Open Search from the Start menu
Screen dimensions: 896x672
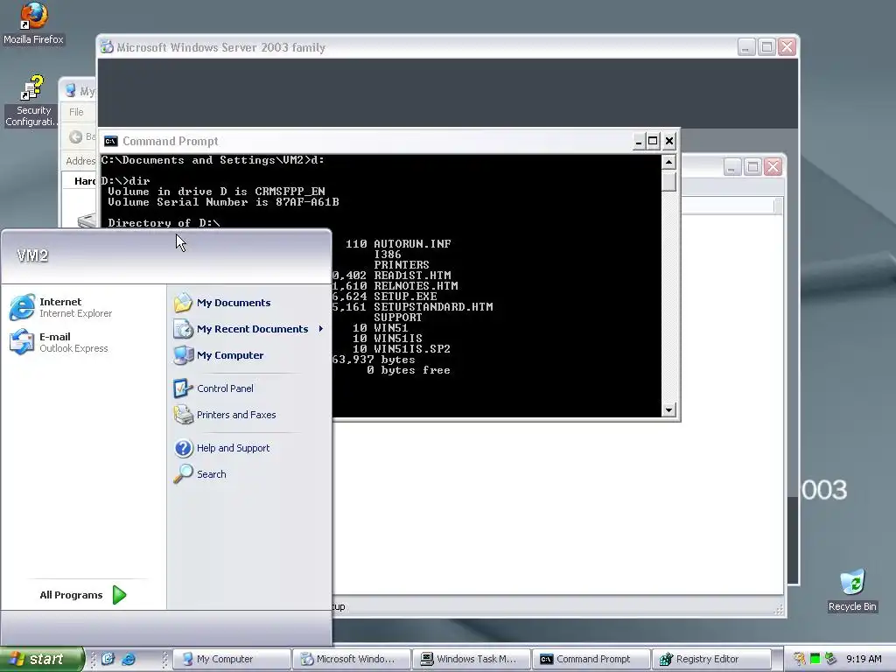[x=200, y=473]
